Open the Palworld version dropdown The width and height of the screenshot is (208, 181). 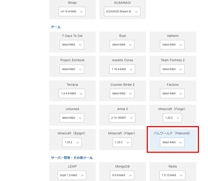(x=172, y=142)
